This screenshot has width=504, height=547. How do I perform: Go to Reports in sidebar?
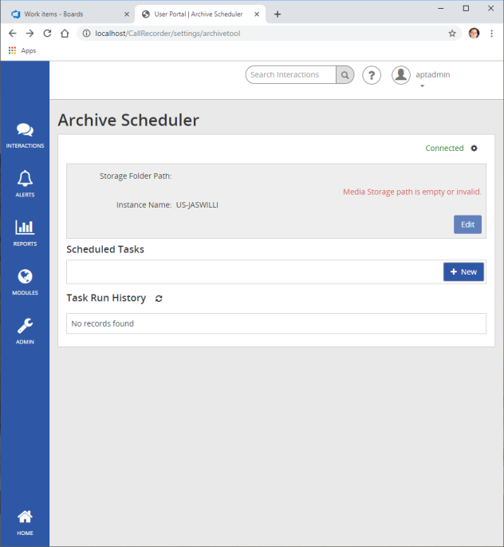click(25, 232)
